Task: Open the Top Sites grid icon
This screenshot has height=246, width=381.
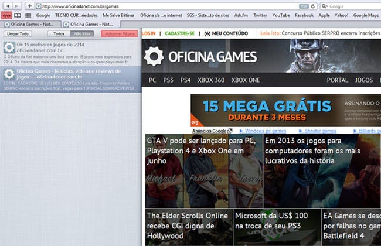Action: coord(28,16)
